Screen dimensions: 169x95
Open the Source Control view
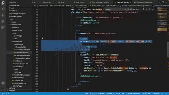(x=3, y=15)
